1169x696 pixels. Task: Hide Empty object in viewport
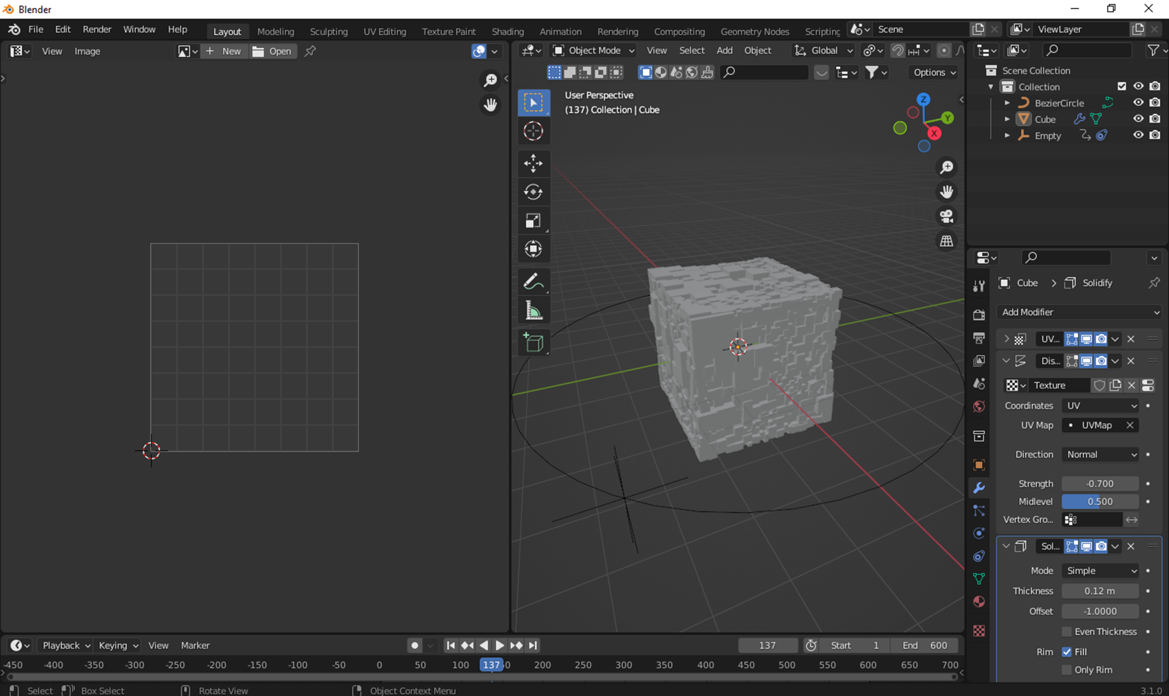pyautogui.click(x=1138, y=135)
